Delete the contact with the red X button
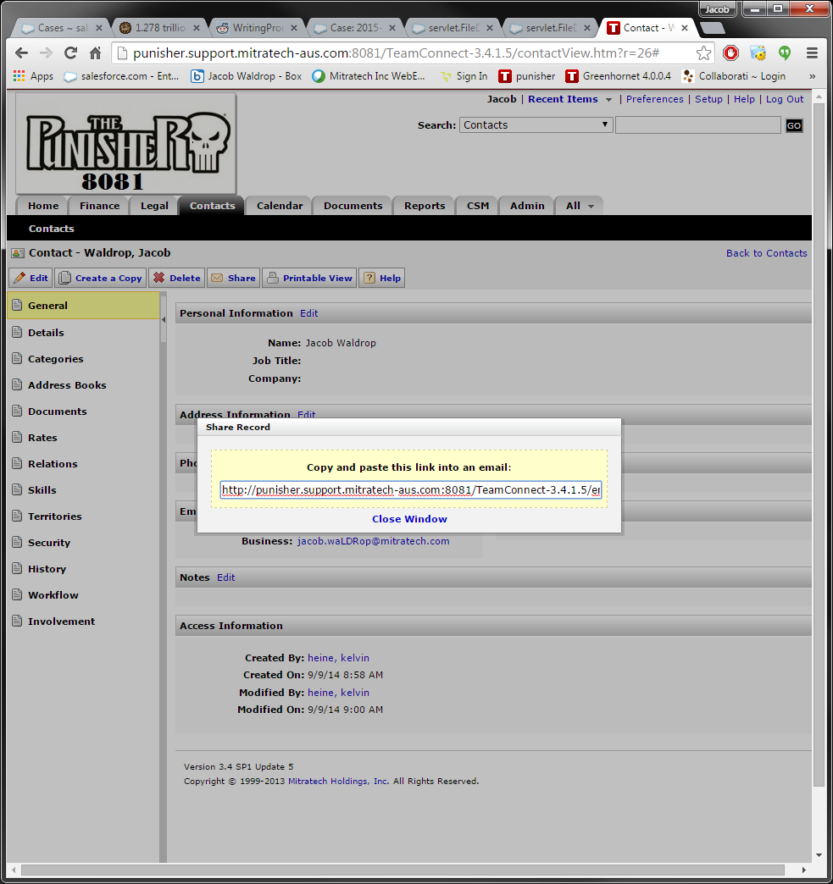This screenshot has width=833, height=884. coord(176,278)
